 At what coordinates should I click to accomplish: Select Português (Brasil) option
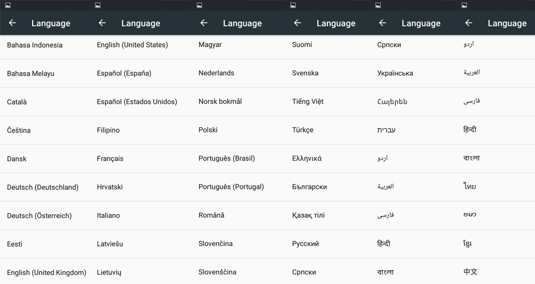pos(226,158)
